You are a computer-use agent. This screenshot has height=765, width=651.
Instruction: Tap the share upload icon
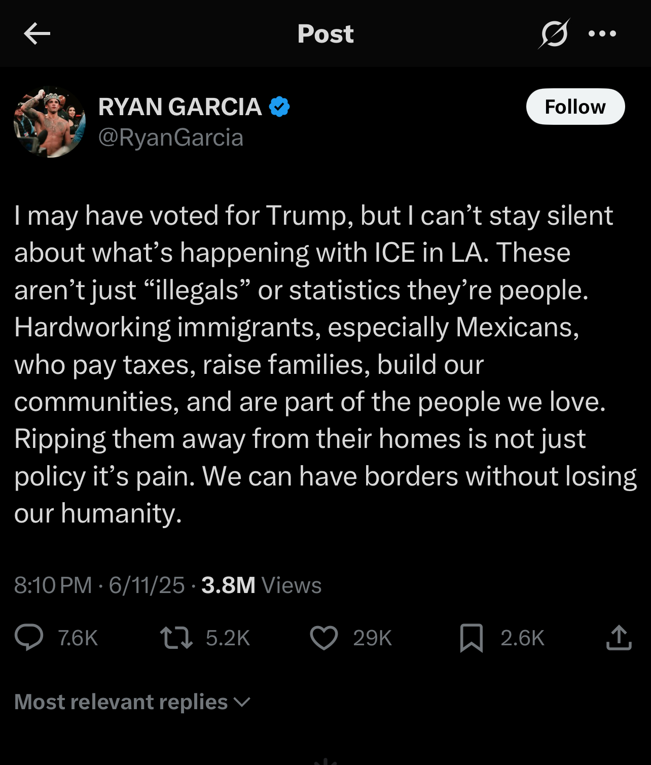619,638
